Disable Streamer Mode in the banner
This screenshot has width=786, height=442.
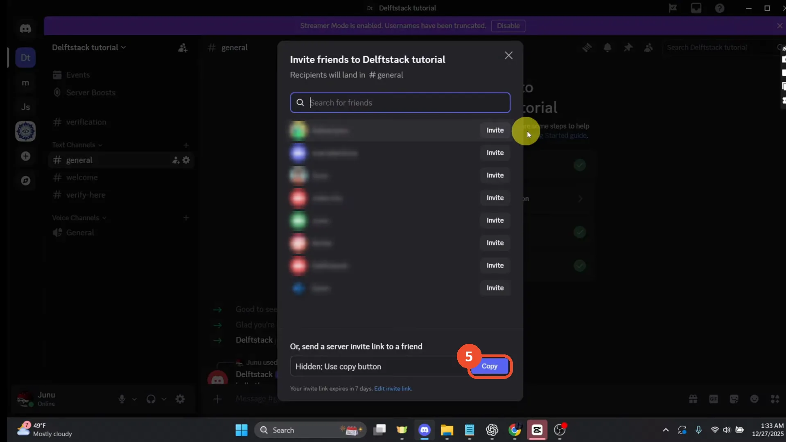pyautogui.click(x=508, y=26)
